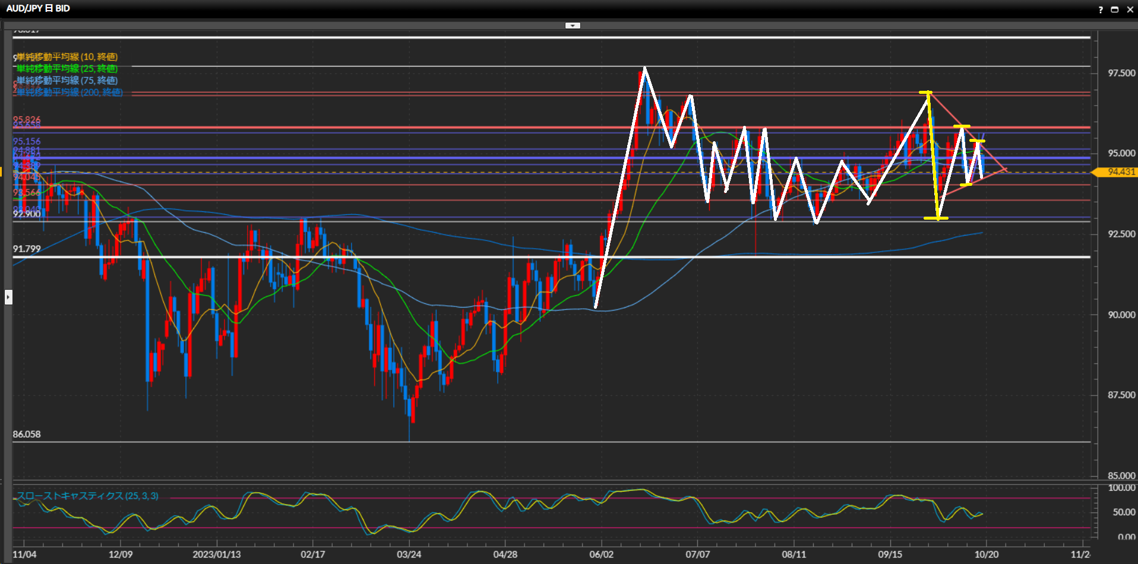Select the 91.799 horizontal line label
This screenshot has height=564, width=1138.
tap(27, 249)
